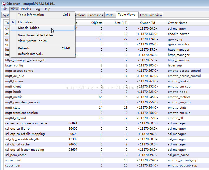Click owner name emqttd_broker

click(179, 81)
